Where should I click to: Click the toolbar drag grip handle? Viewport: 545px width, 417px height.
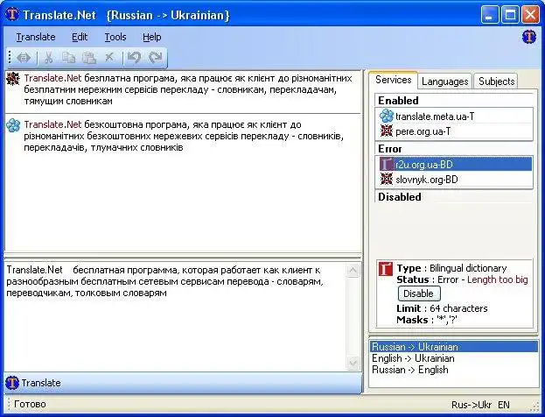tap(10, 58)
